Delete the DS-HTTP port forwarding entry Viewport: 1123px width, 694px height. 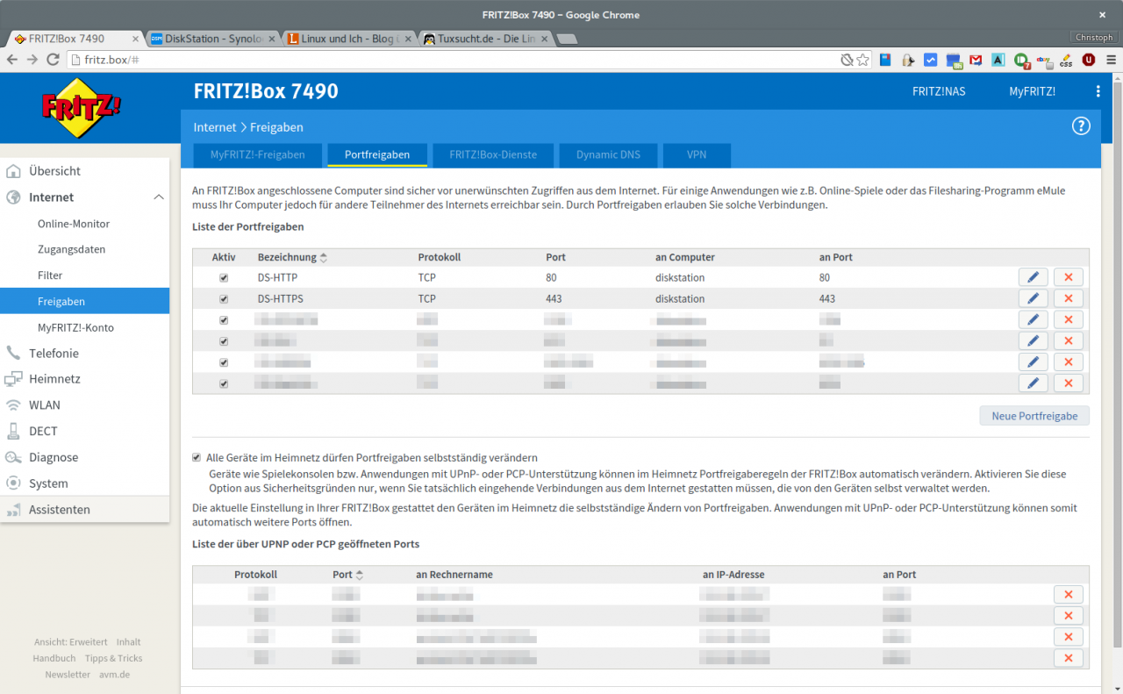click(x=1068, y=277)
